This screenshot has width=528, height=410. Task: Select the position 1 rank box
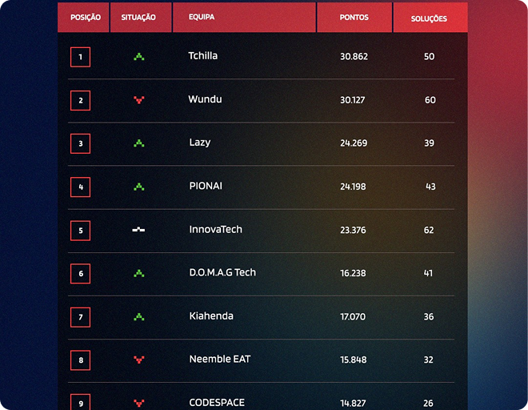tap(80, 57)
